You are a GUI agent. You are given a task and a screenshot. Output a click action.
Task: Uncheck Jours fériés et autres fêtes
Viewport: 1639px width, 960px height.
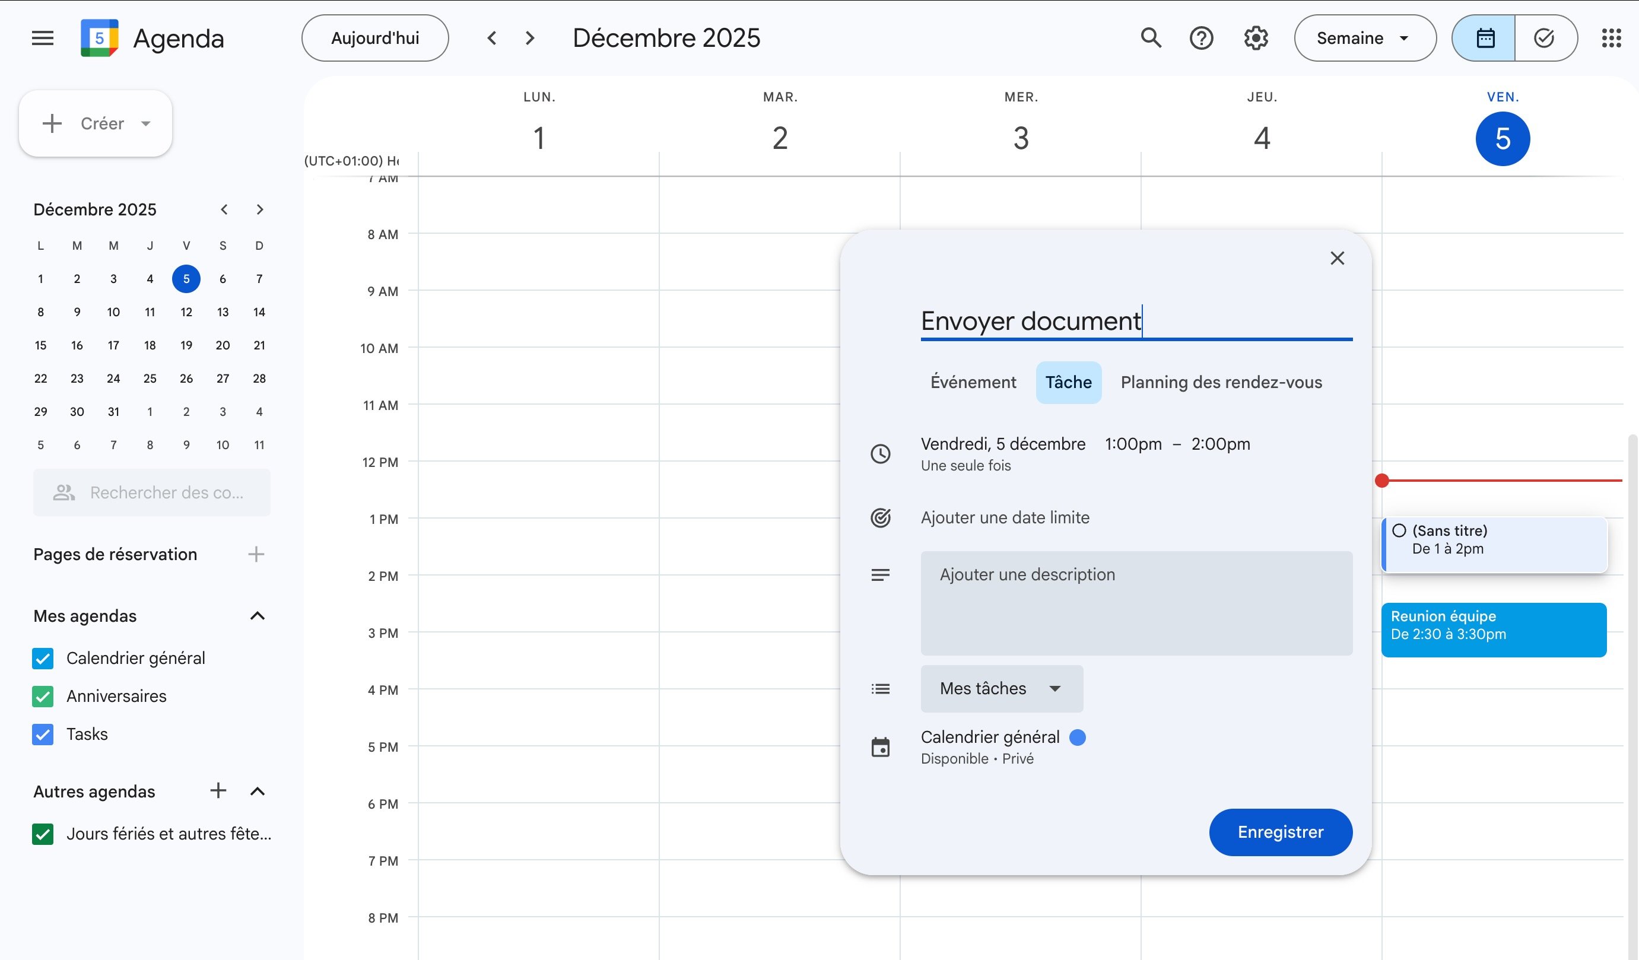tap(42, 834)
